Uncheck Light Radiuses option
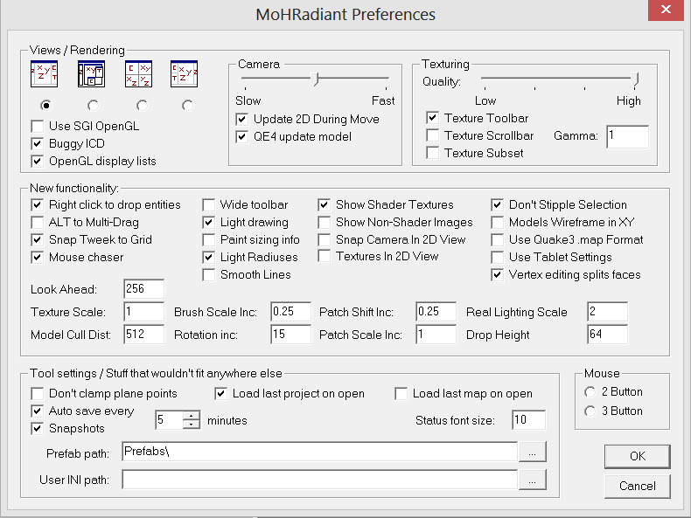 point(209,257)
